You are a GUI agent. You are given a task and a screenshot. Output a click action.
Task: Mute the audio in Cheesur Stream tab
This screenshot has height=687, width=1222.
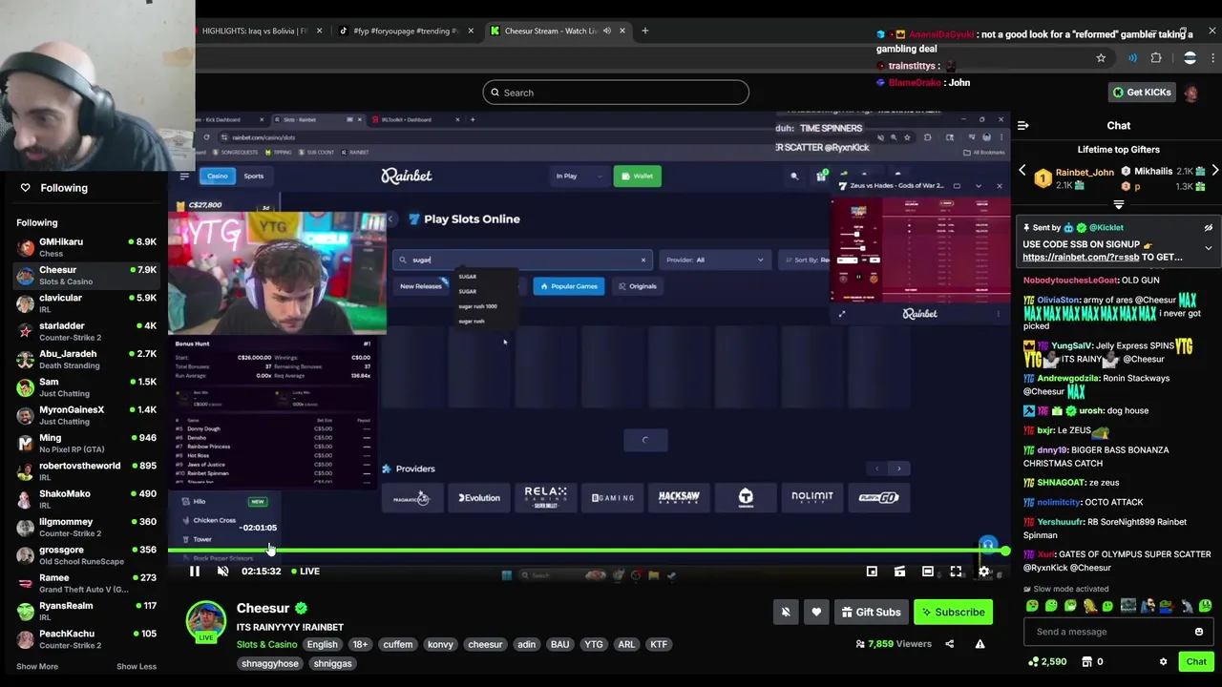tap(606, 31)
